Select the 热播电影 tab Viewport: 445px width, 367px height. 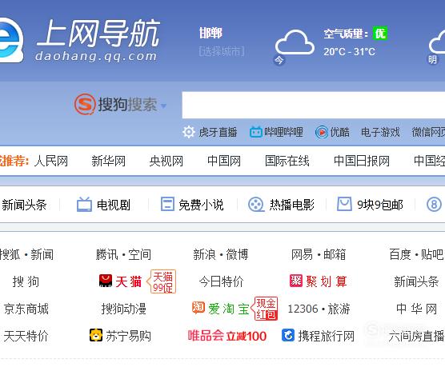[x=292, y=205]
